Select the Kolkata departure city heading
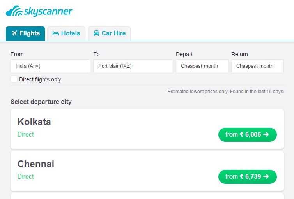The height and width of the screenshot is (199, 294). (34, 122)
